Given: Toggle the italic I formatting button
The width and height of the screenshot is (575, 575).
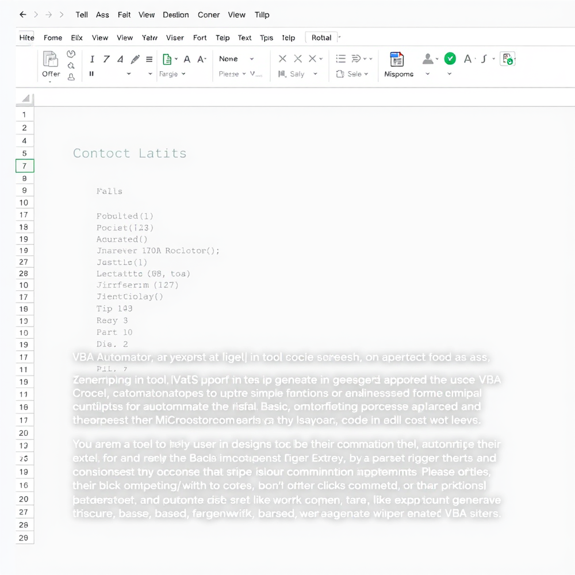Looking at the screenshot, I should [x=92, y=59].
